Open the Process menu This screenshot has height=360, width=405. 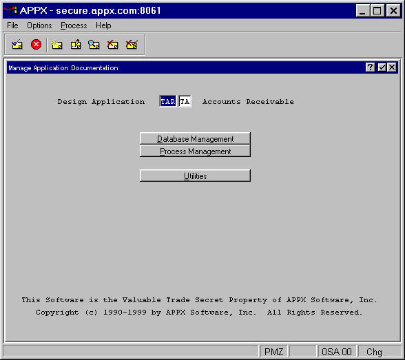(x=74, y=25)
